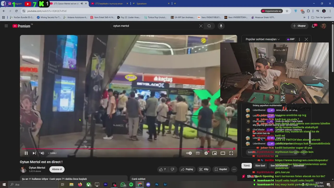Reload the page in Chrome
The width and height of the screenshot is (334, 188).
click(16, 11)
